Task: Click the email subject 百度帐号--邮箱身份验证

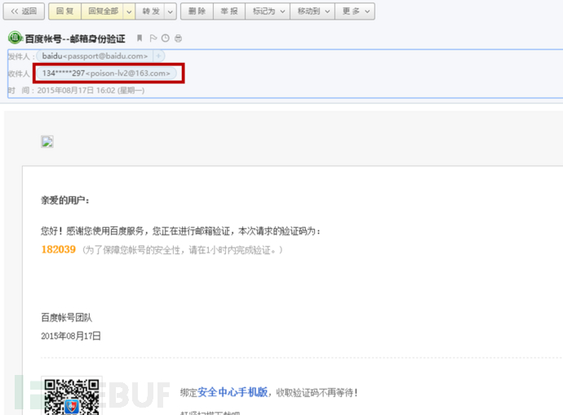Action: click(x=75, y=38)
